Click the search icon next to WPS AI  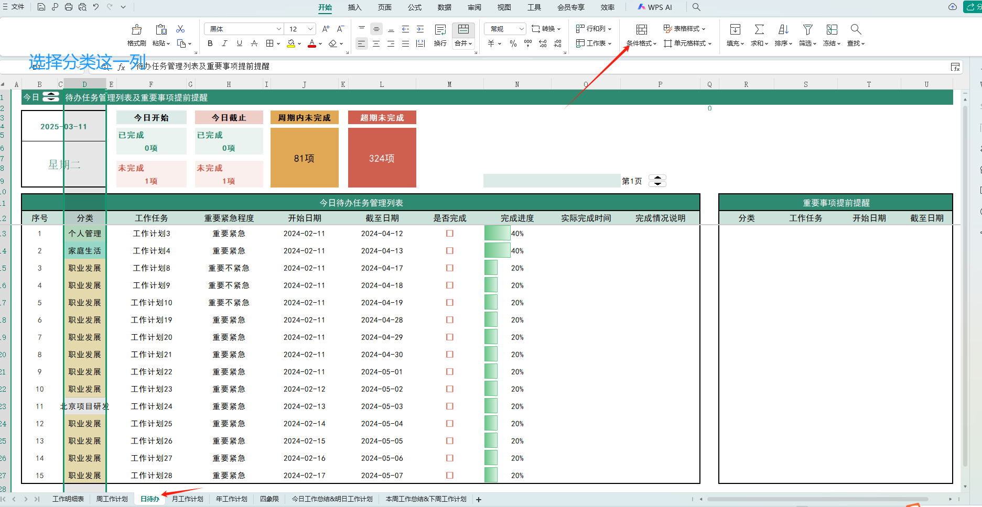tap(696, 7)
